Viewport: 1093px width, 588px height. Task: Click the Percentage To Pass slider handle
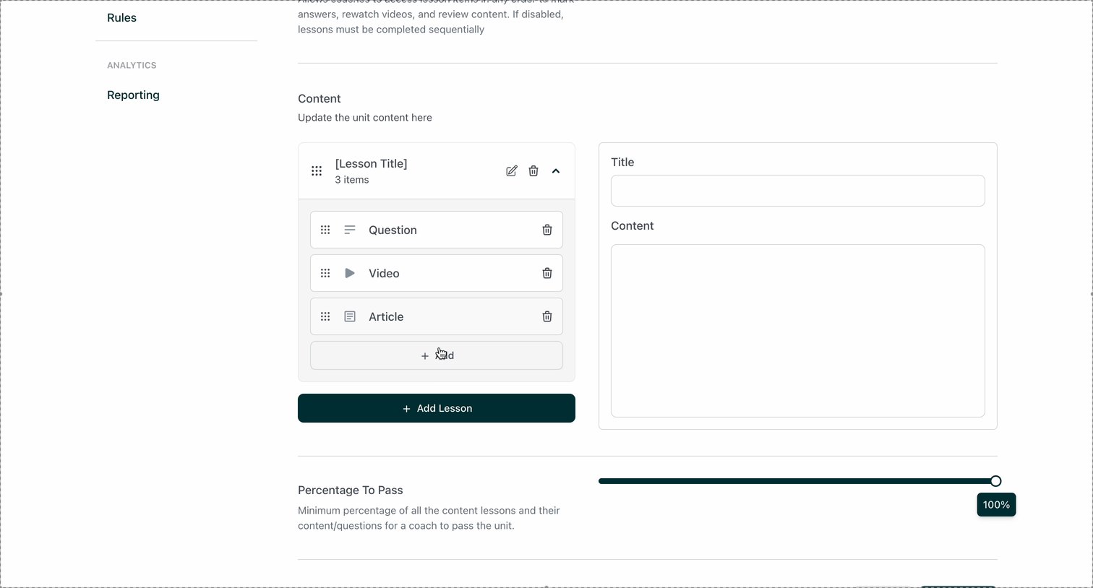(x=996, y=481)
